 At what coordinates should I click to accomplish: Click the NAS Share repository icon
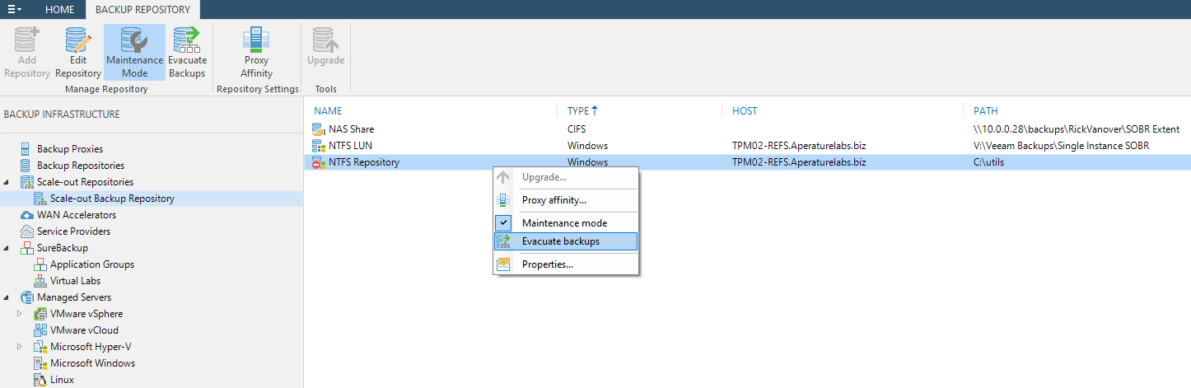coord(319,129)
